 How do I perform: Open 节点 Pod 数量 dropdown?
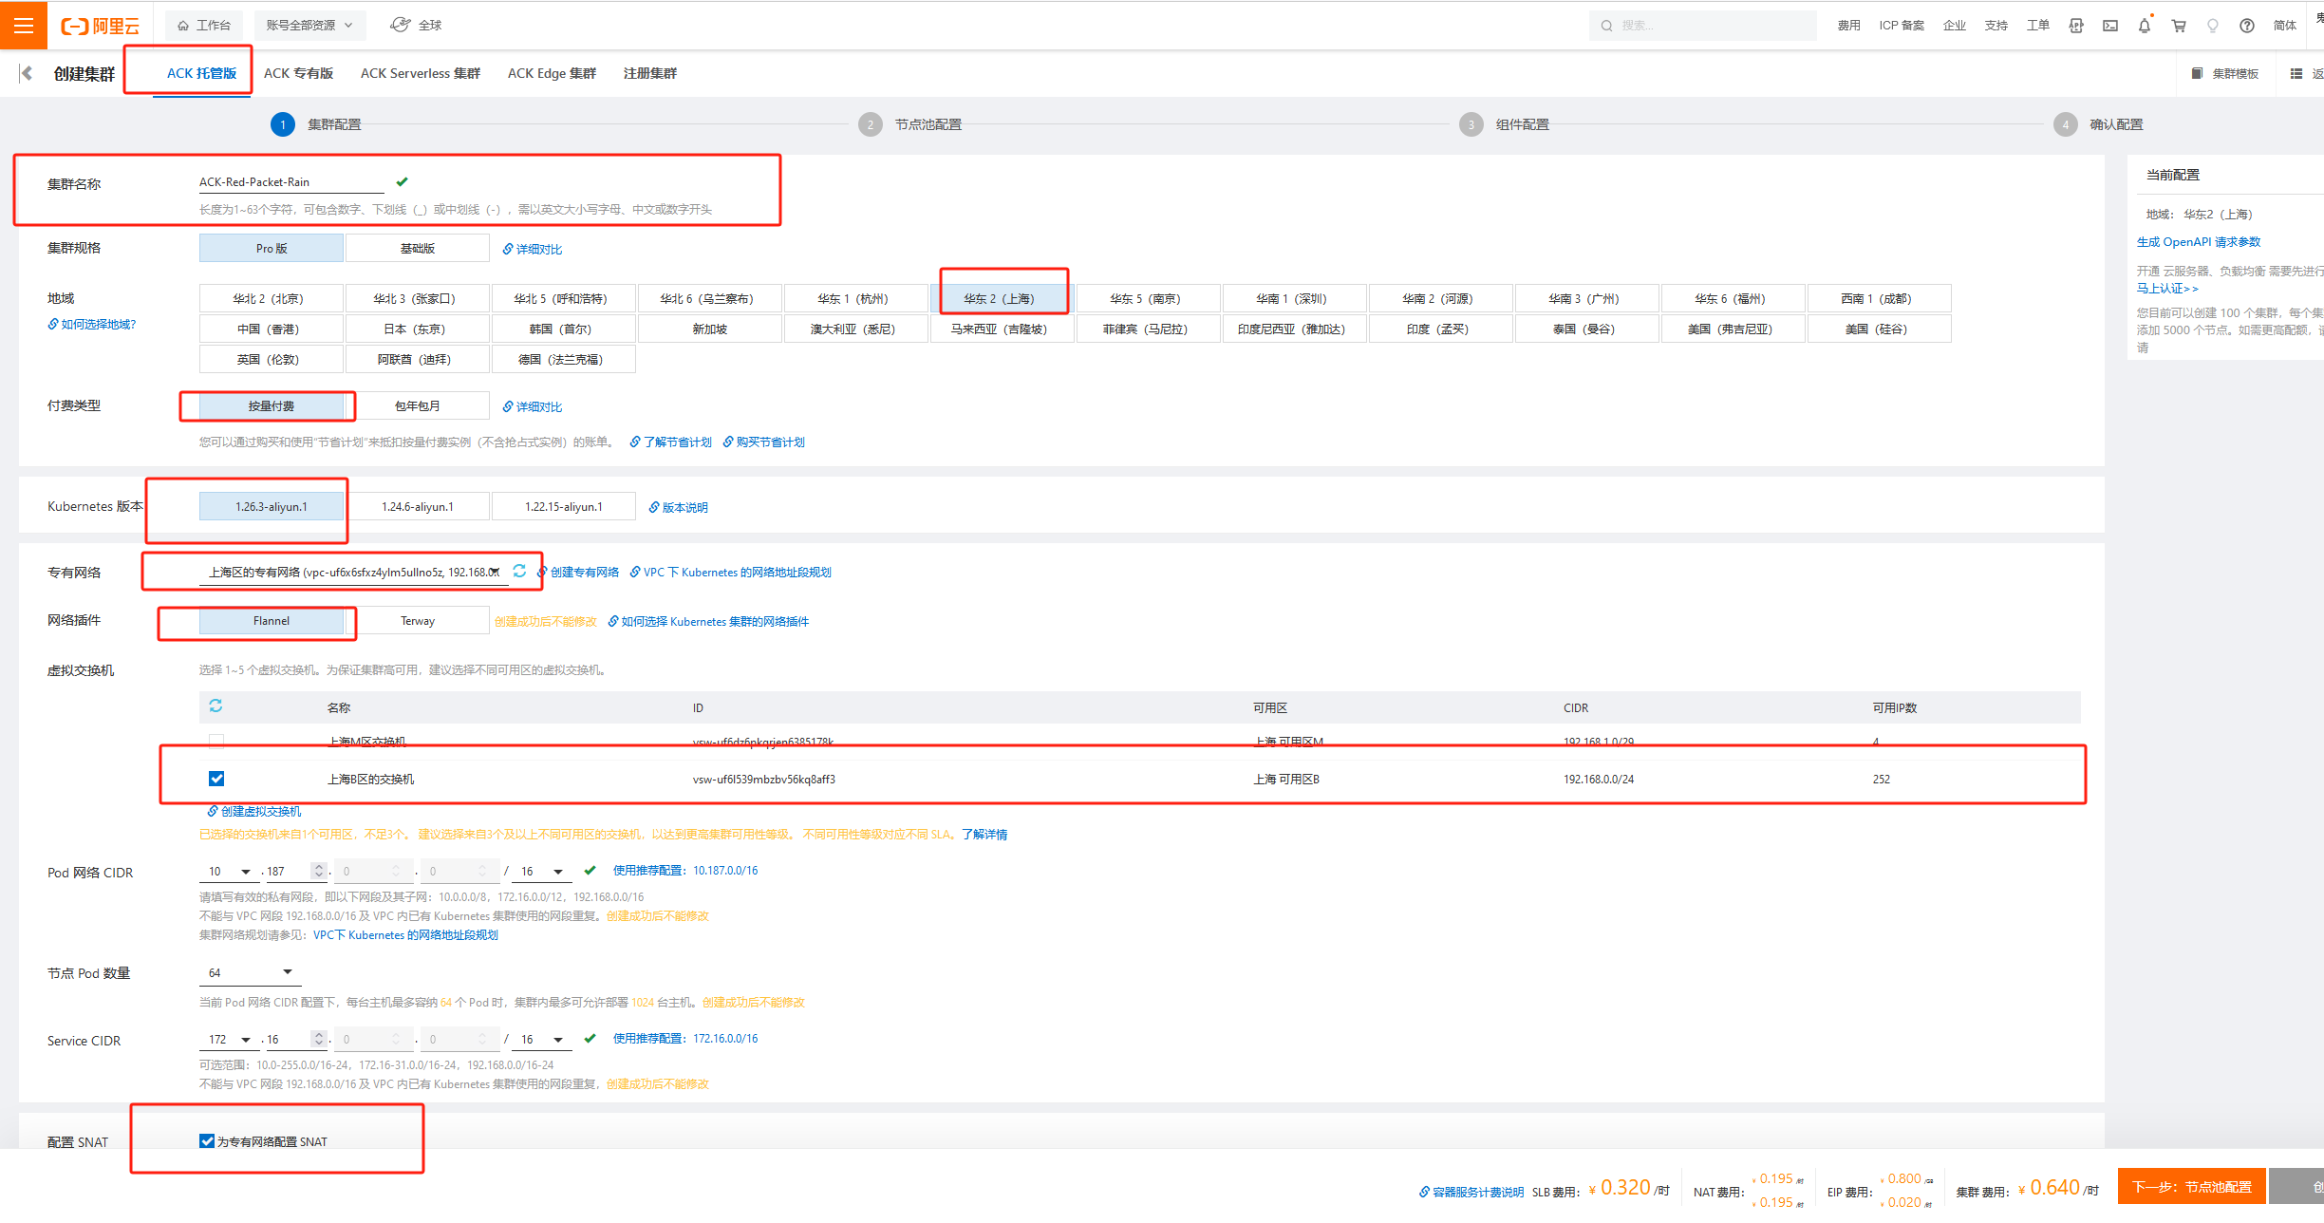pyautogui.click(x=250, y=972)
